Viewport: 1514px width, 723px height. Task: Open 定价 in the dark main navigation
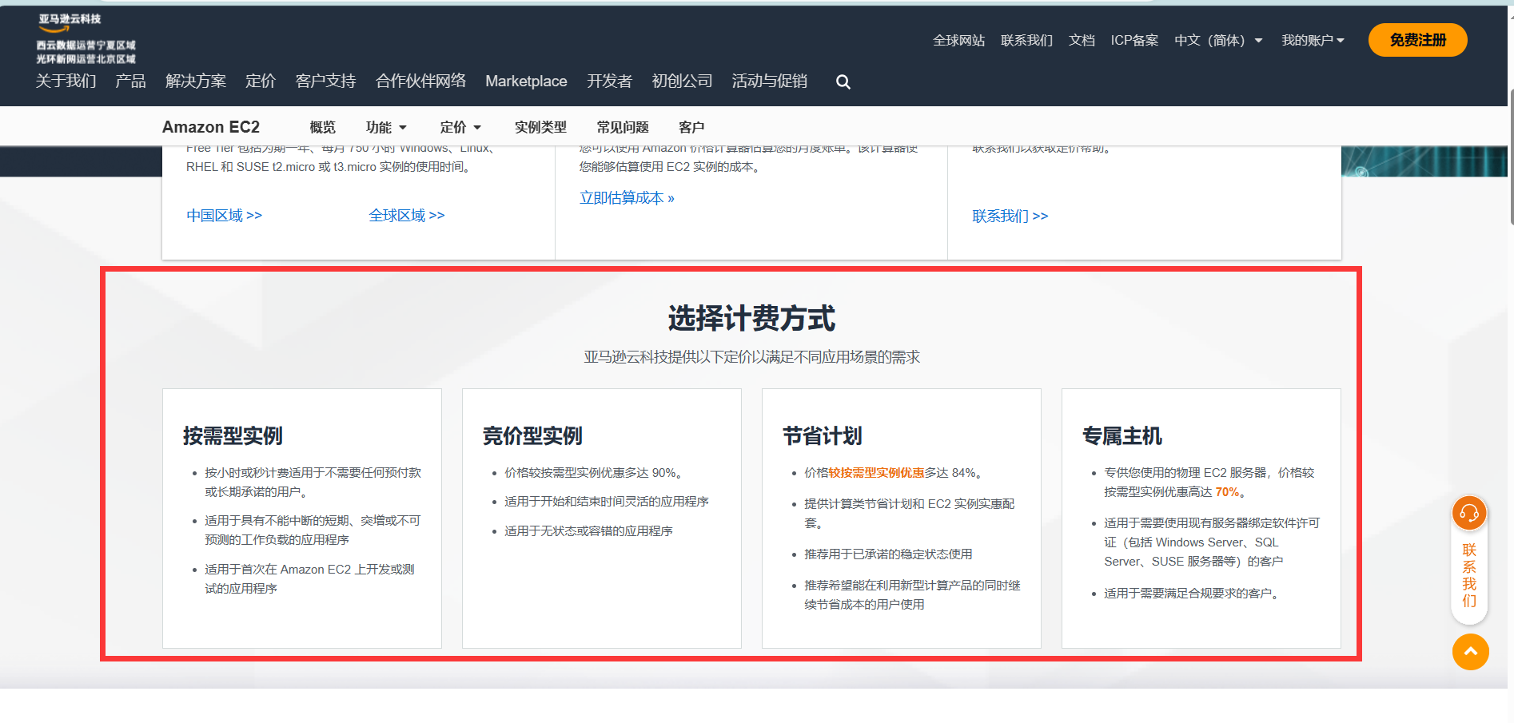point(261,81)
